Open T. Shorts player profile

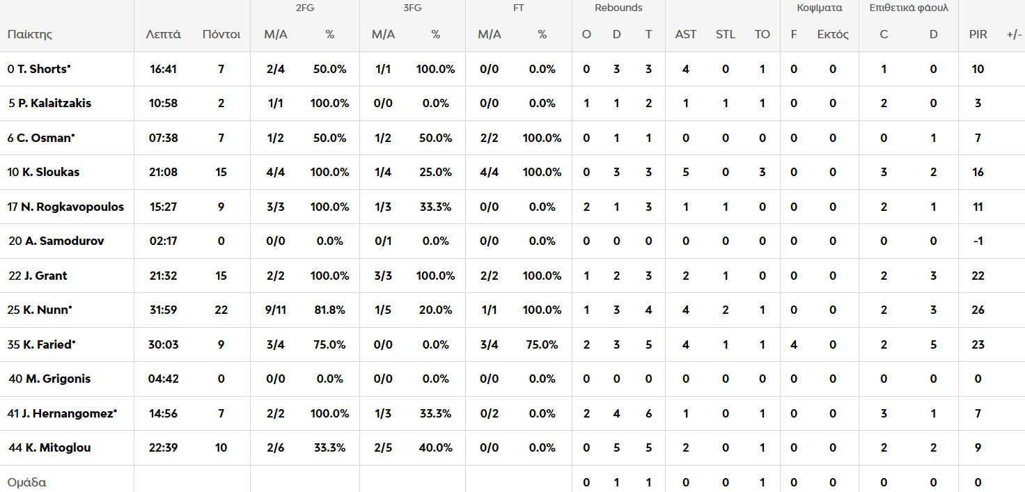[x=43, y=69]
